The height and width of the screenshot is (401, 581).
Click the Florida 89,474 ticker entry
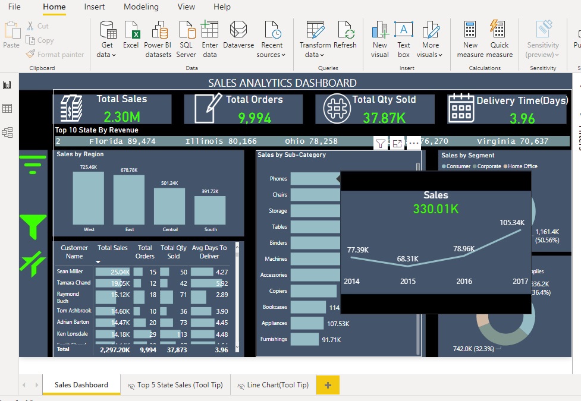123,141
